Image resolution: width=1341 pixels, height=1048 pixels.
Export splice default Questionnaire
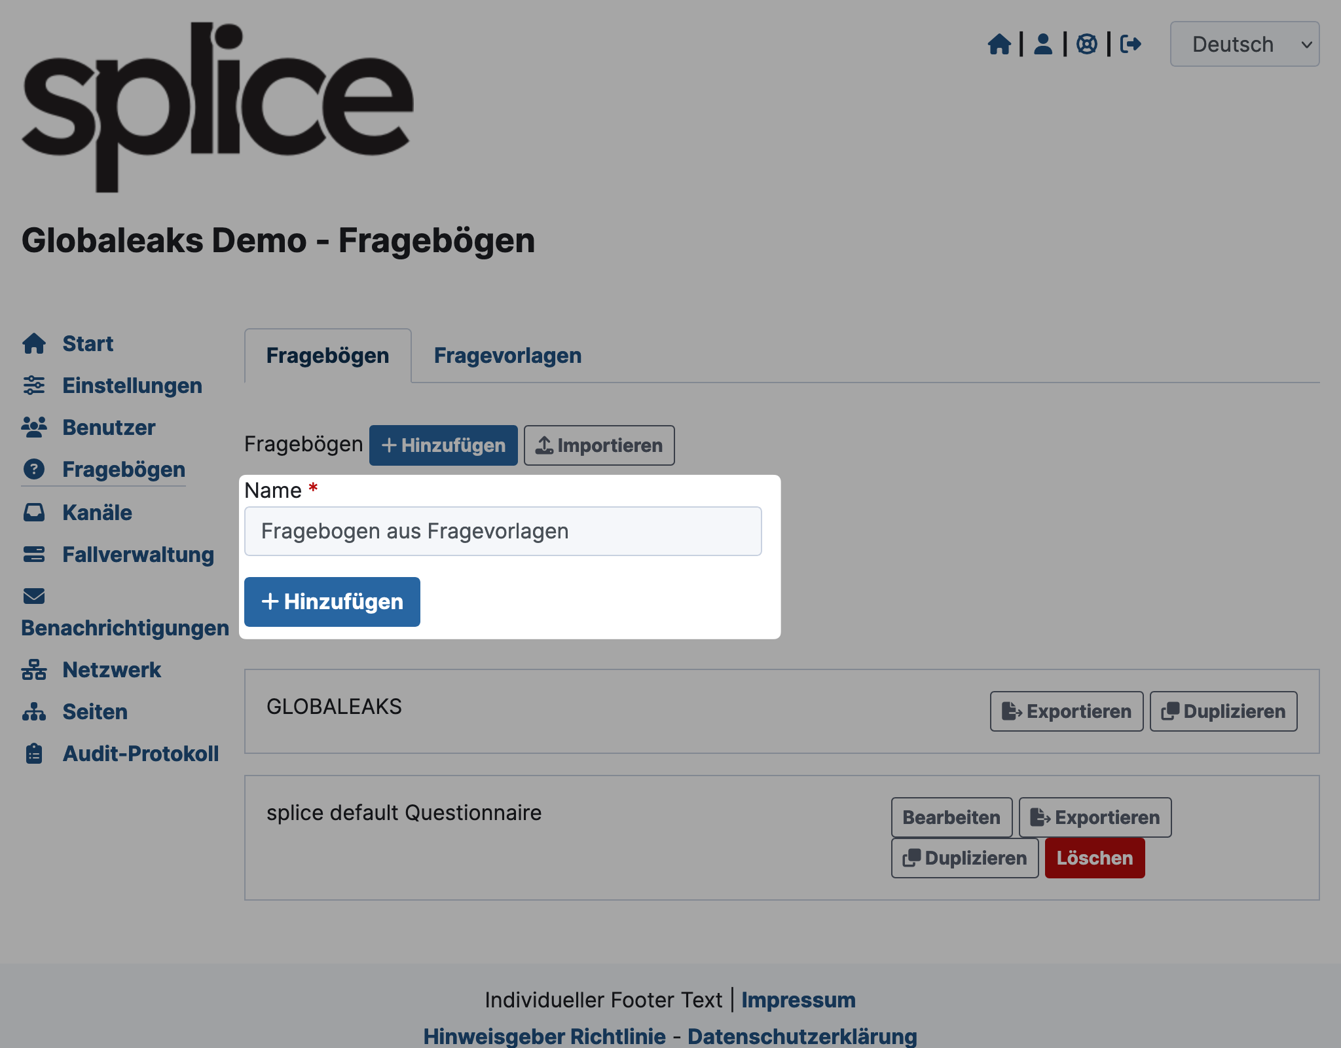[1095, 817]
